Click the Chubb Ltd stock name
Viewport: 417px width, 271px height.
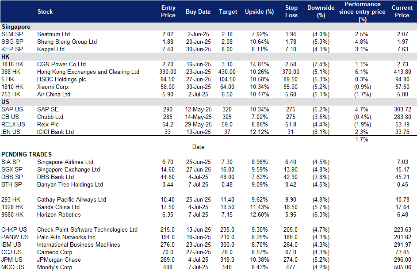coord(50,117)
